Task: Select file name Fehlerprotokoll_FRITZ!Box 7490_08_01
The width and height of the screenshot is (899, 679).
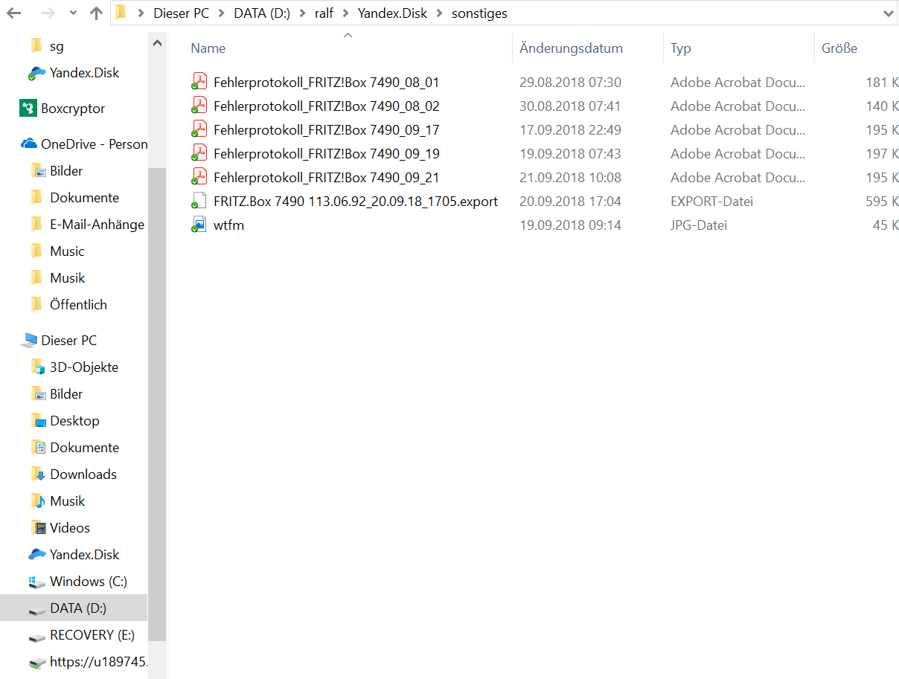Action: pos(326,83)
